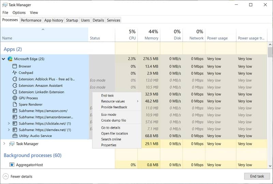Viewport: 273px width, 184px height.
Task: Open the Options menu
Action: coord(19,13)
